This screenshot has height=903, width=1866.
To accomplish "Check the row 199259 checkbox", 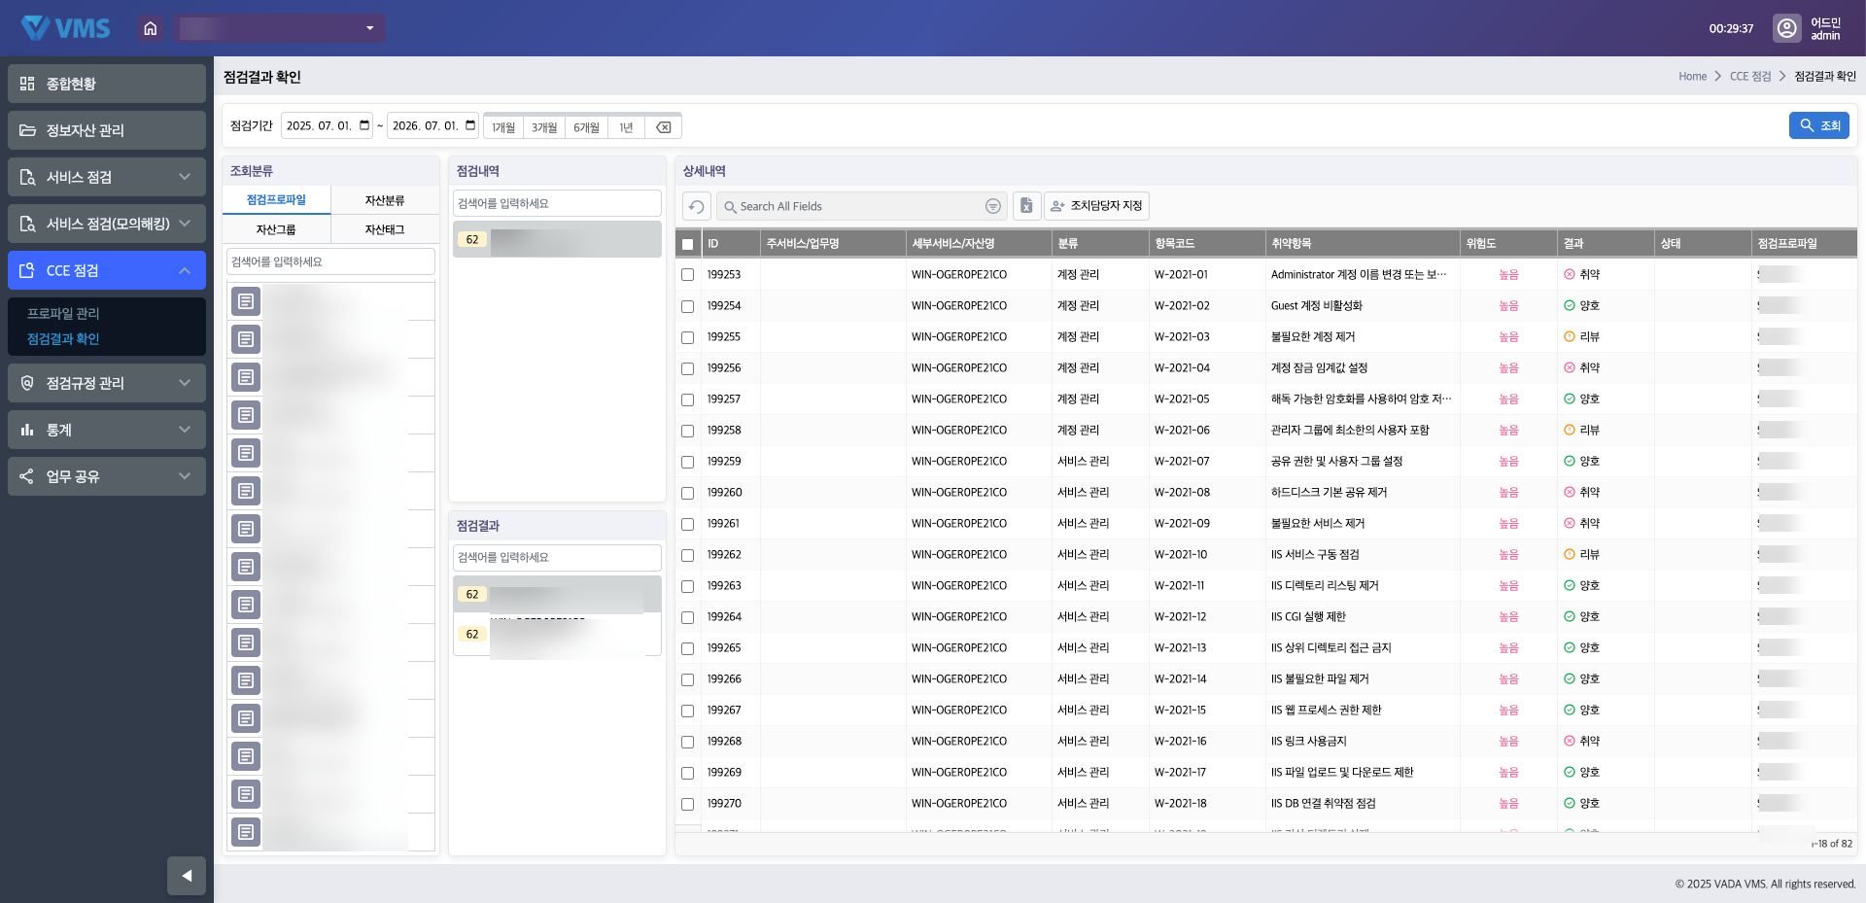I will tap(688, 462).
